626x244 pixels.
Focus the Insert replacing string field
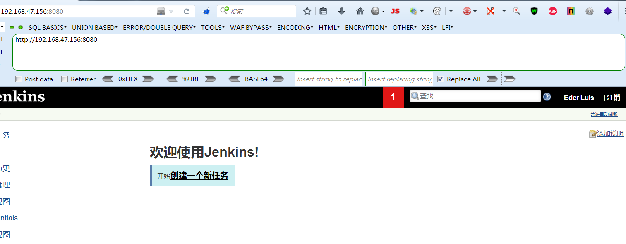pyautogui.click(x=399, y=79)
